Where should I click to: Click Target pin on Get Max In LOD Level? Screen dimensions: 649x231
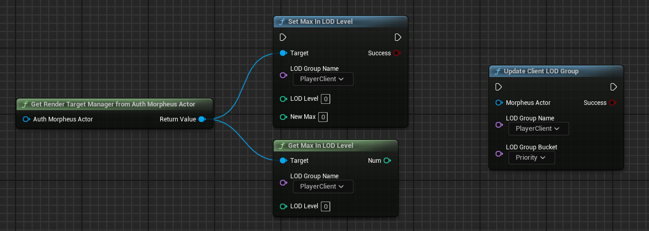coord(283,161)
